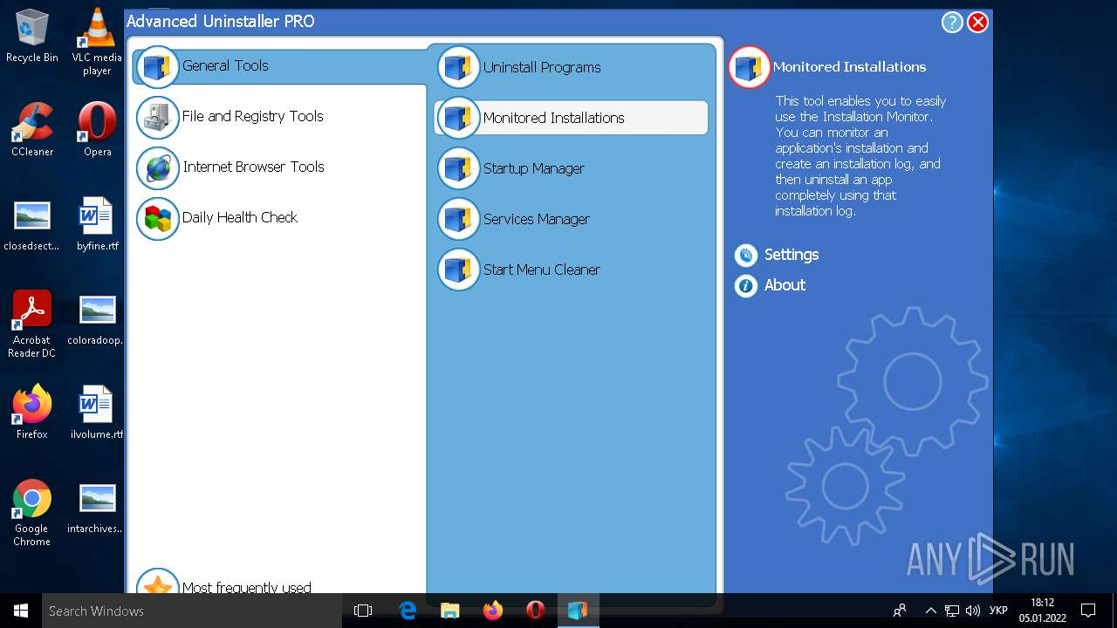Click the Most frequently used star icon
This screenshot has height=628, width=1117.
point(158,583)
